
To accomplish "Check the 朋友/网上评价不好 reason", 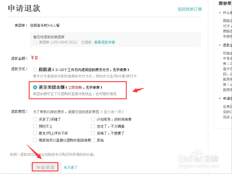I will pos(35,133).
